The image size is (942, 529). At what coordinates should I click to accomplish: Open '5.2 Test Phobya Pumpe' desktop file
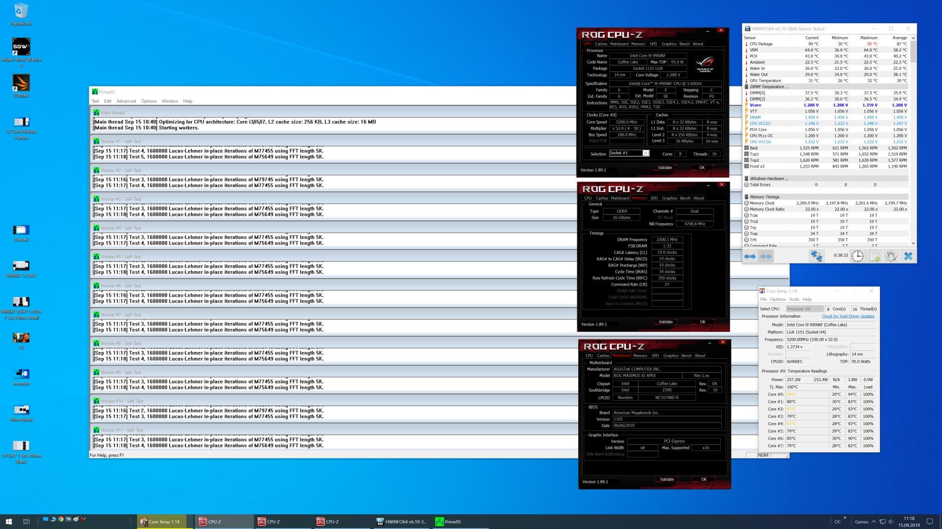pyautogui.click(x=21, y=128)
